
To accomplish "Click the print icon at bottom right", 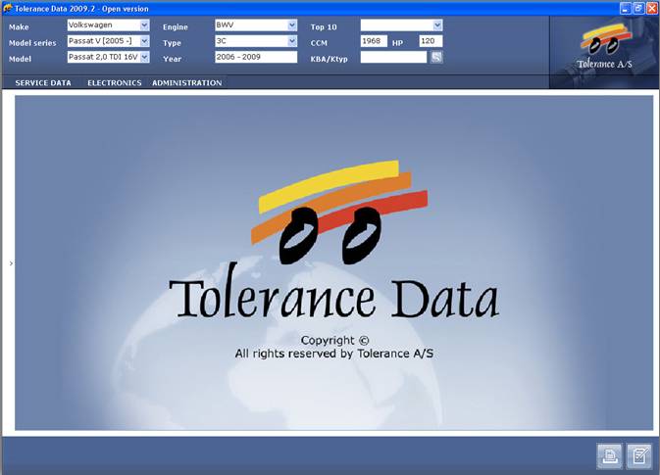I will pos(609,455).
